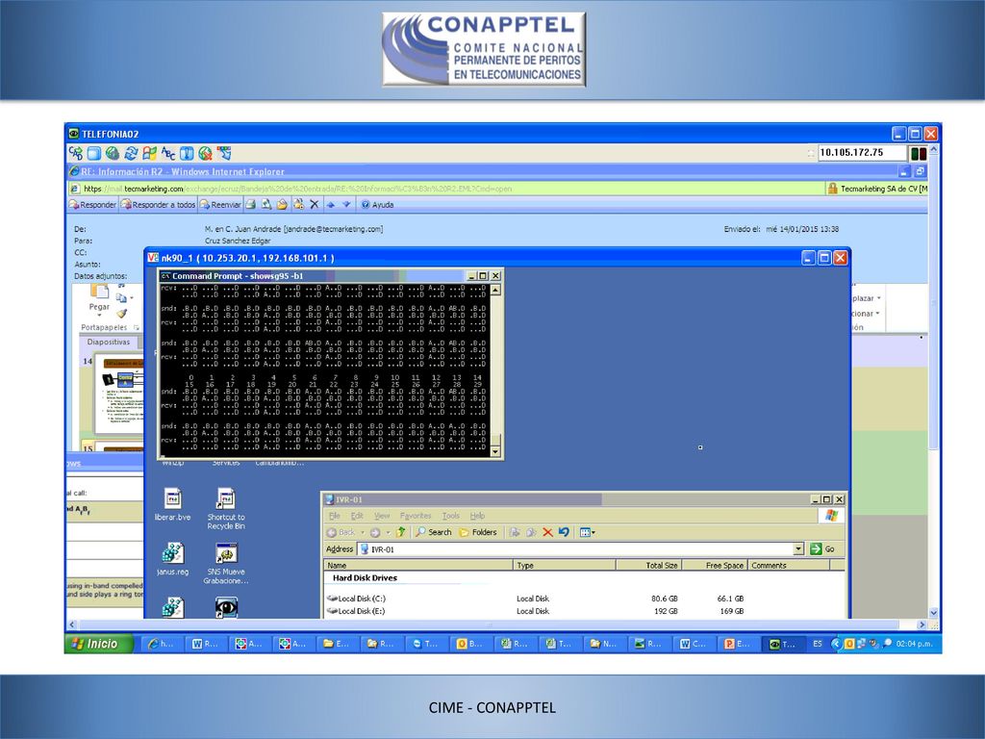985x739 pixels.
Task: Click ES language indicator in taskbar
Action: (818, 644)
